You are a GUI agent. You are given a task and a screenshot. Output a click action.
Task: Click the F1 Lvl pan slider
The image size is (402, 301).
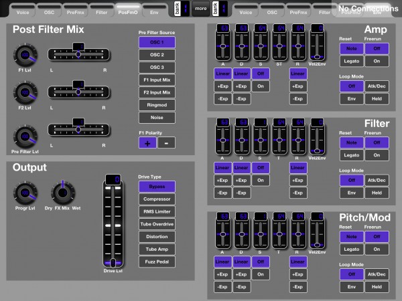78,54
